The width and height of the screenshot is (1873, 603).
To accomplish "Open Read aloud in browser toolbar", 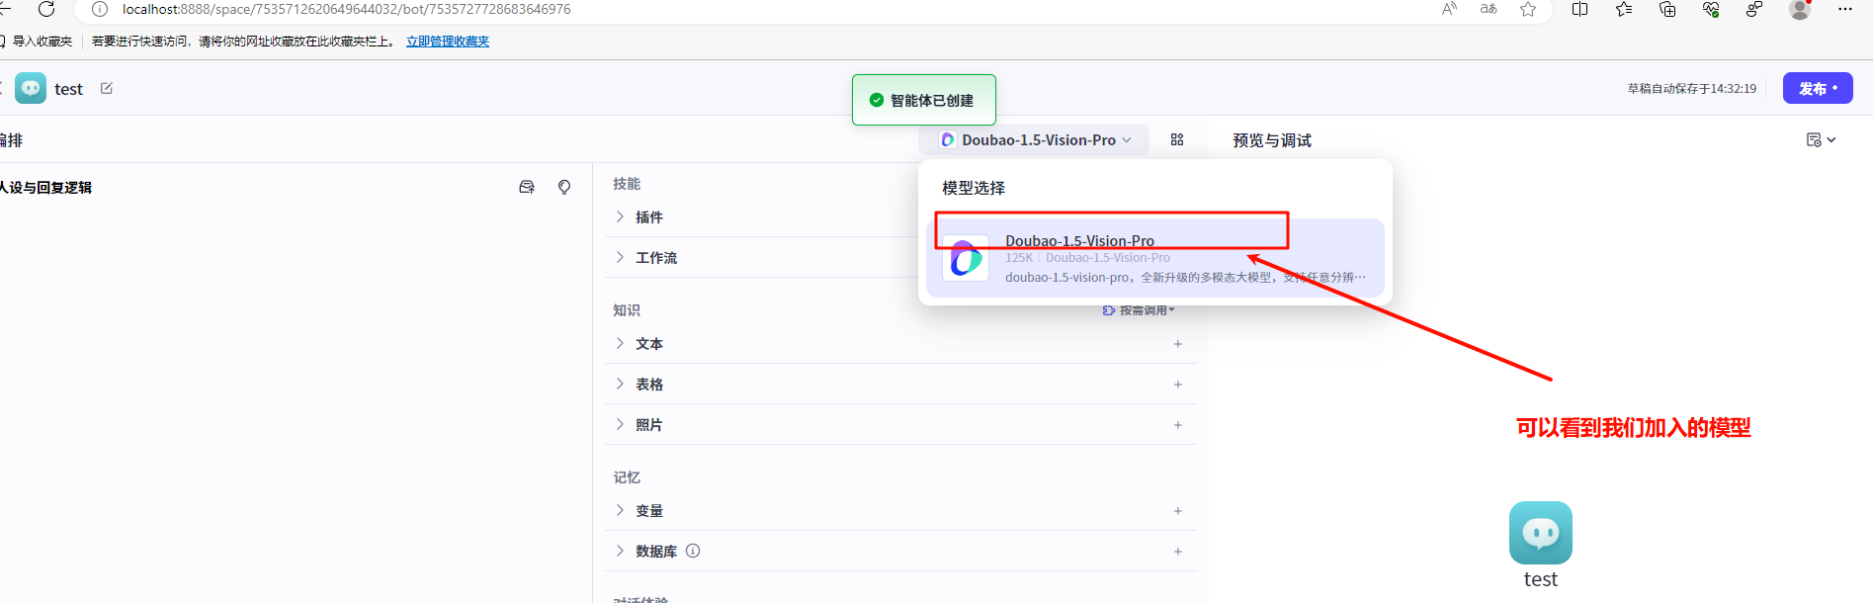I will 1449,9.
